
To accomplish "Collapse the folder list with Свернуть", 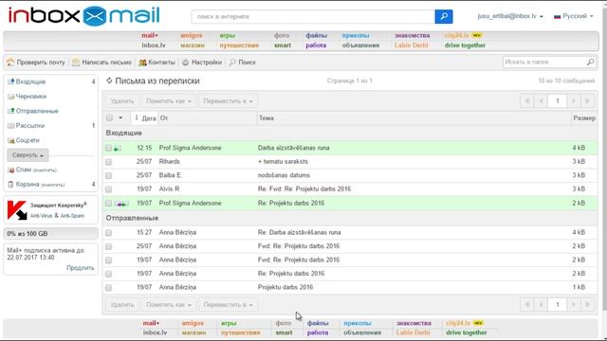I will pyautogui.click(x=28, y=155).
